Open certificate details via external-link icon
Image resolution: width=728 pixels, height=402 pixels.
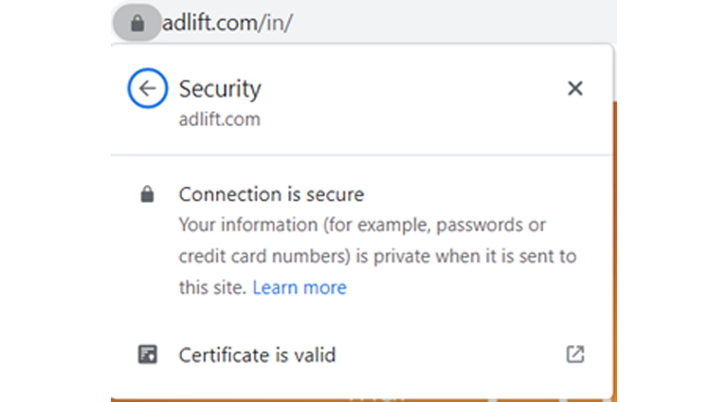[574, 355]
